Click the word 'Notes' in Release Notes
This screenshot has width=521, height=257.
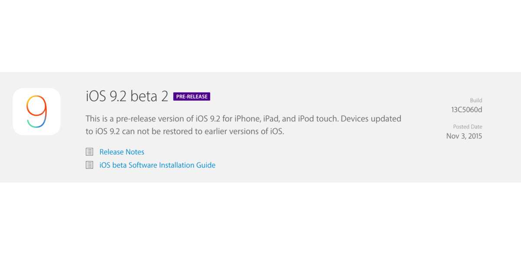tap(134, 152)
